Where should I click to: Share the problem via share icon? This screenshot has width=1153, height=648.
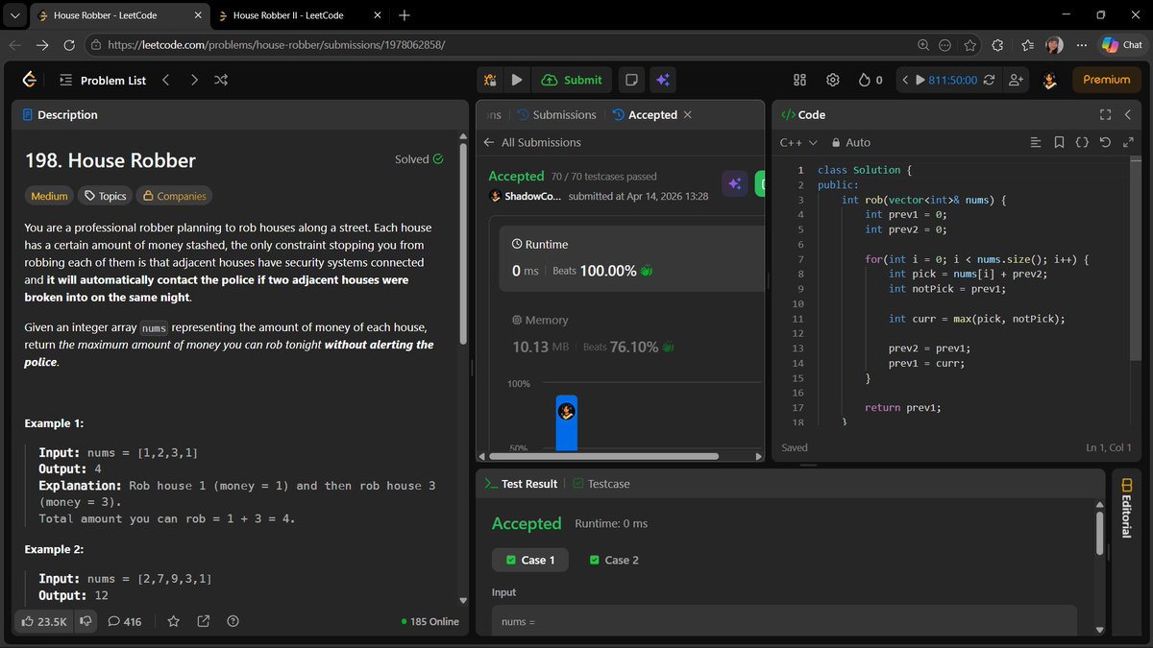pos(203,621)
